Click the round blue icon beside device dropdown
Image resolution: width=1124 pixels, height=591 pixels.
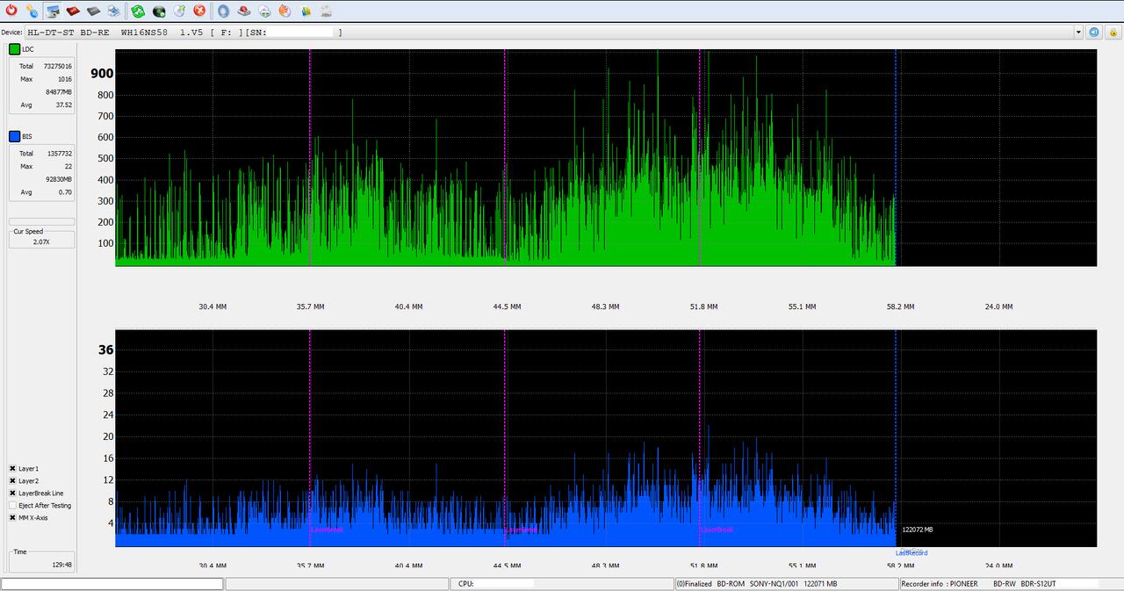coord(1094,32)
